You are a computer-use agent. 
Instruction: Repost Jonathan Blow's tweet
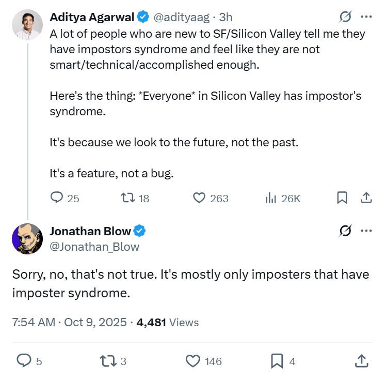(108, 361)
